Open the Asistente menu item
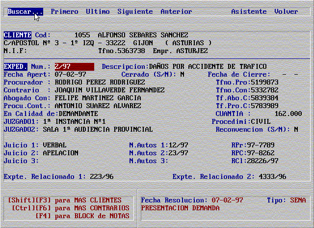314x228 pixels. tap(249, 12)
